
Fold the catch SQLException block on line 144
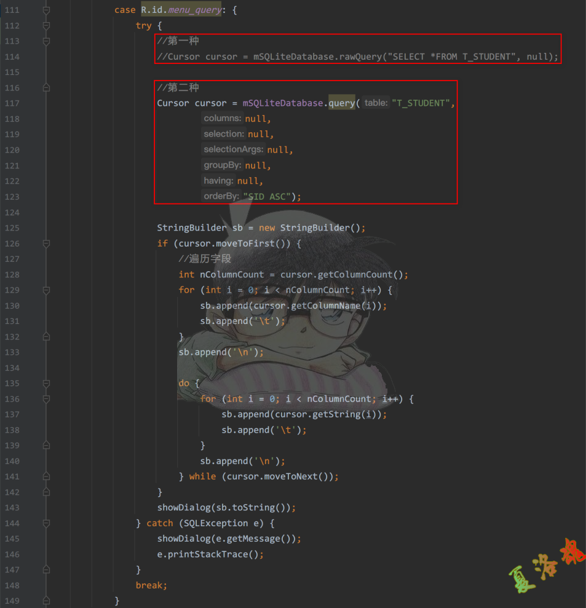click(x=46, y=523)
